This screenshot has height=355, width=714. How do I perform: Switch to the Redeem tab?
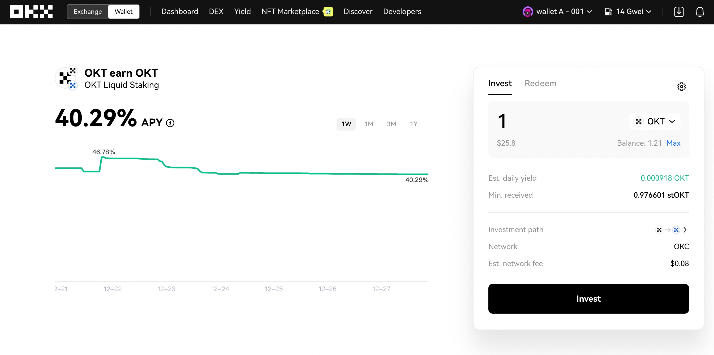(540, 83)
